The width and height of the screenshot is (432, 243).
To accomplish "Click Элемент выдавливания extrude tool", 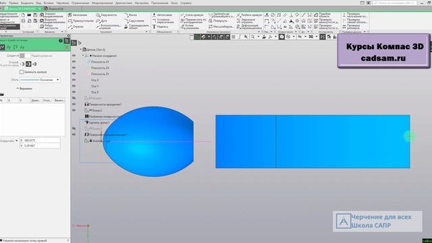I will tap(51, 15).
